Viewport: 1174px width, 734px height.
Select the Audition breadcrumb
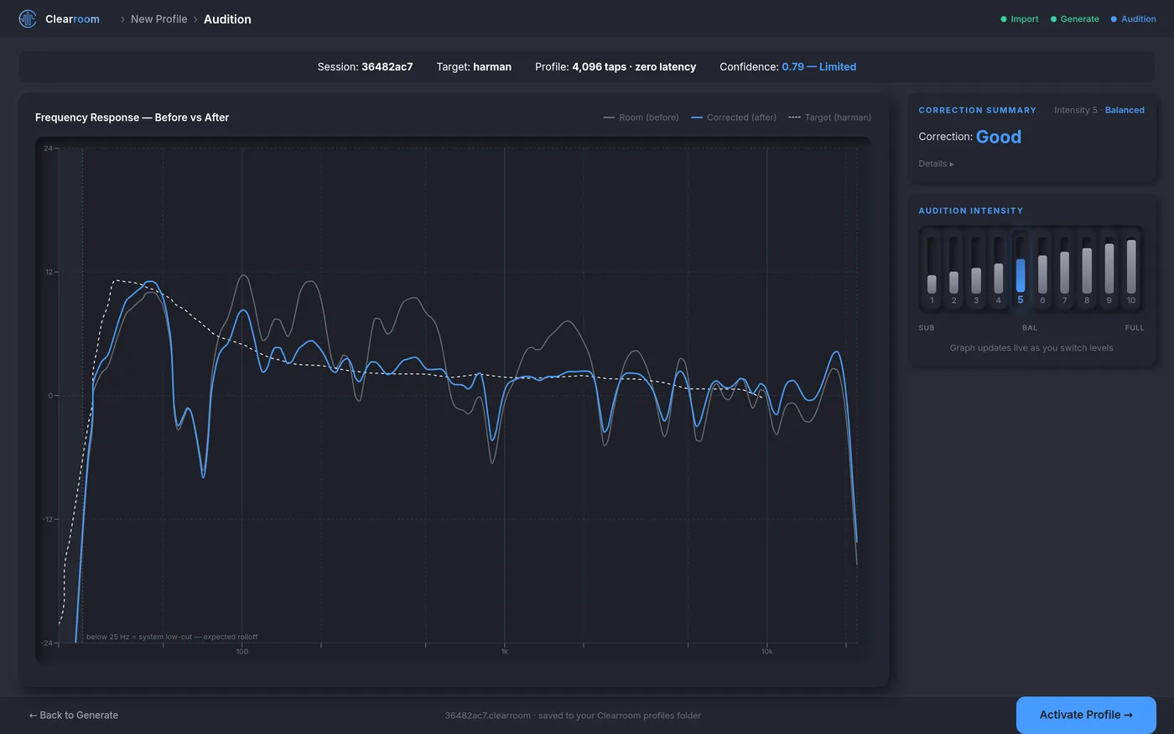pos(227,19)
